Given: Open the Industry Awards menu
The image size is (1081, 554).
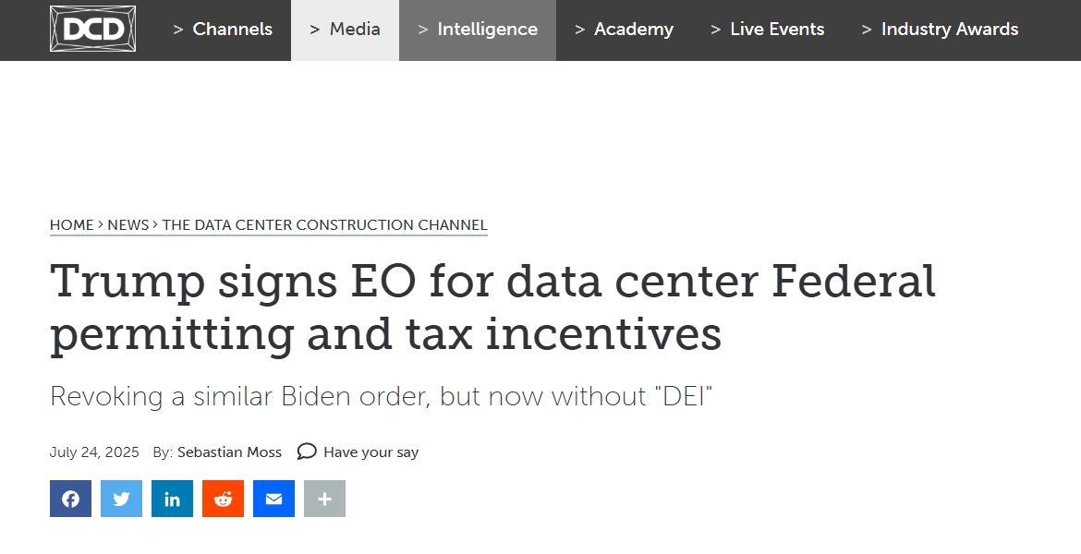Looking at the screenshot, I should tap(941, 30).
